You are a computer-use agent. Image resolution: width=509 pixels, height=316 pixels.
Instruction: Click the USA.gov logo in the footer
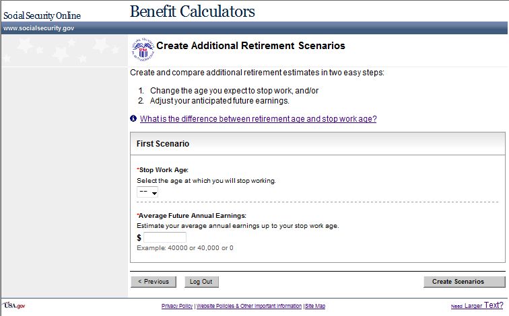pyautogui.click(x=13, y=305)
